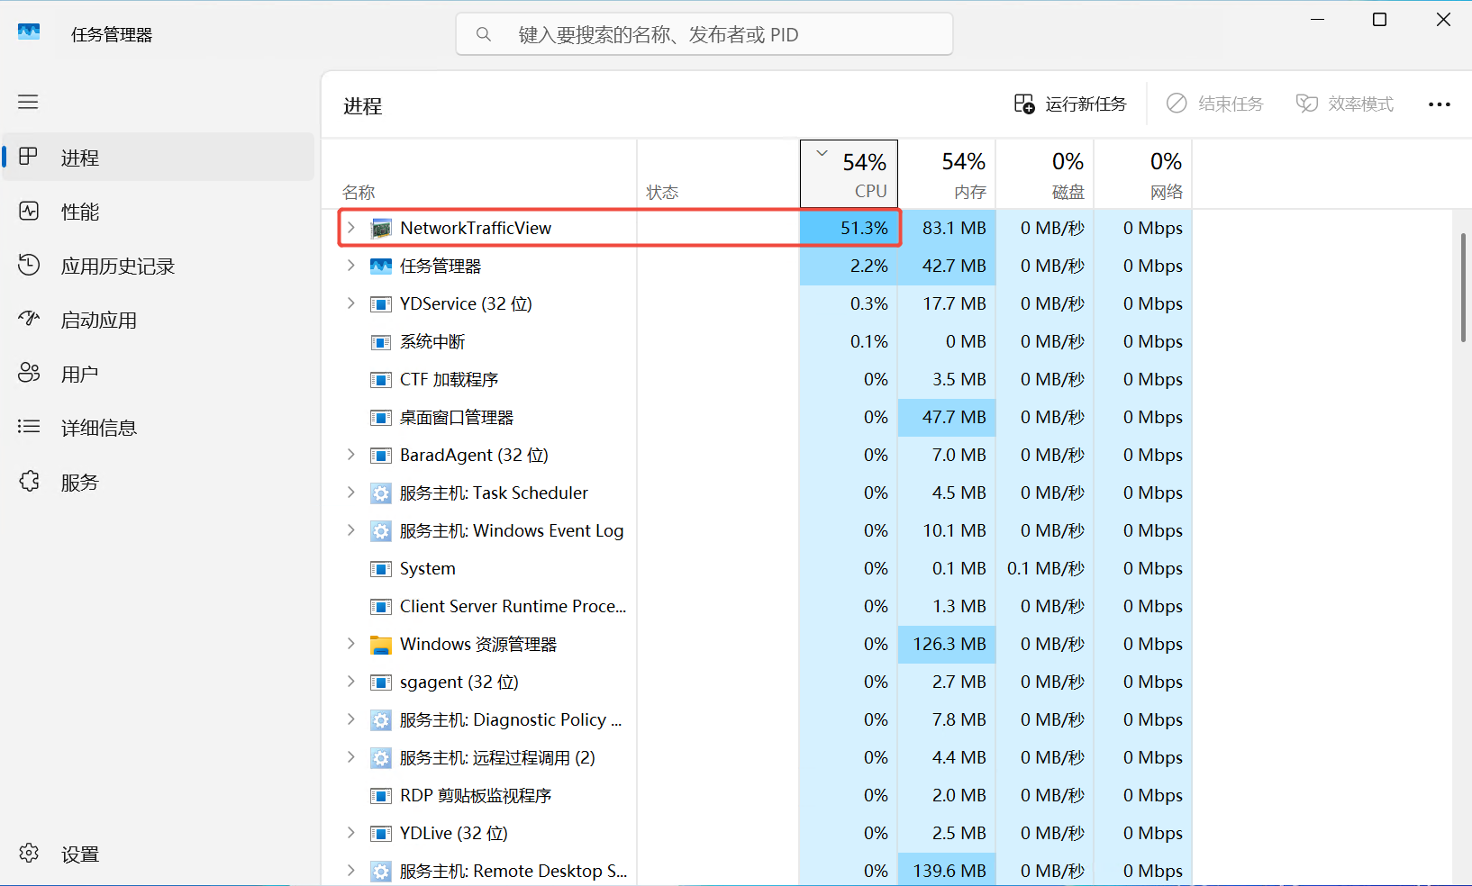Viewport: 1472px width, 886px height.
Task: Click the Windows Event Log gear icon
Action: [x=381, y=531]
